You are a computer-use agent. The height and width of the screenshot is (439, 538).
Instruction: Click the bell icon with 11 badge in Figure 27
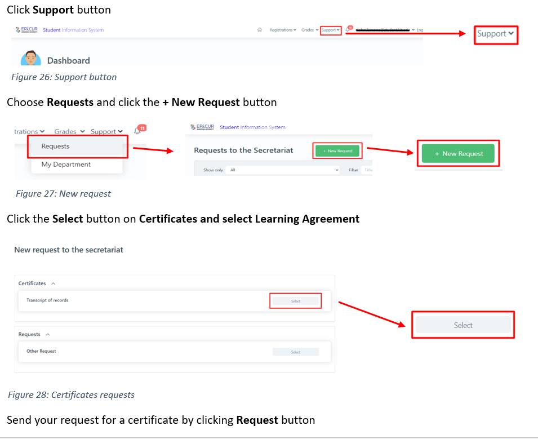[x=138, y=130]
